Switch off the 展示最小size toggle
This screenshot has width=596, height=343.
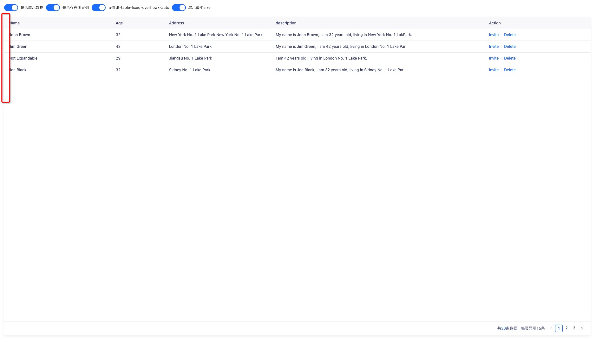(179, 7)
